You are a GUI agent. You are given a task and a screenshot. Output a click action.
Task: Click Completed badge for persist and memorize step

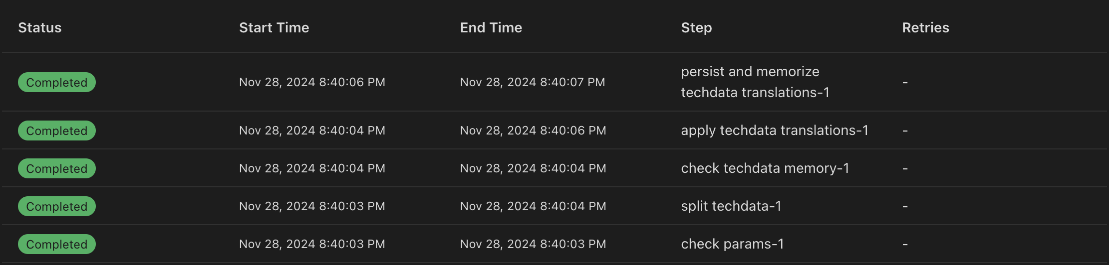pos(57,82)
